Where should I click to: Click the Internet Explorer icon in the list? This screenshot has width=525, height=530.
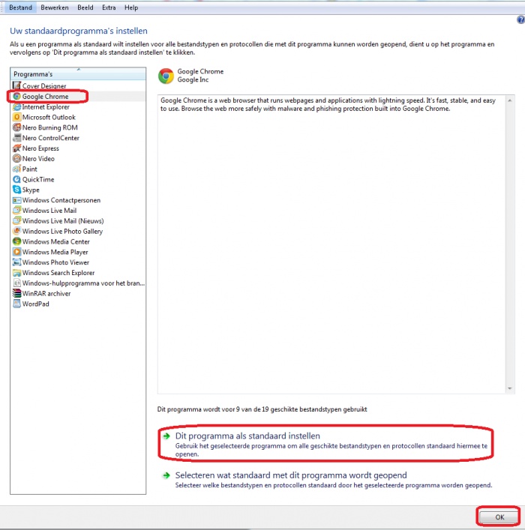click(x=16, y=106)
